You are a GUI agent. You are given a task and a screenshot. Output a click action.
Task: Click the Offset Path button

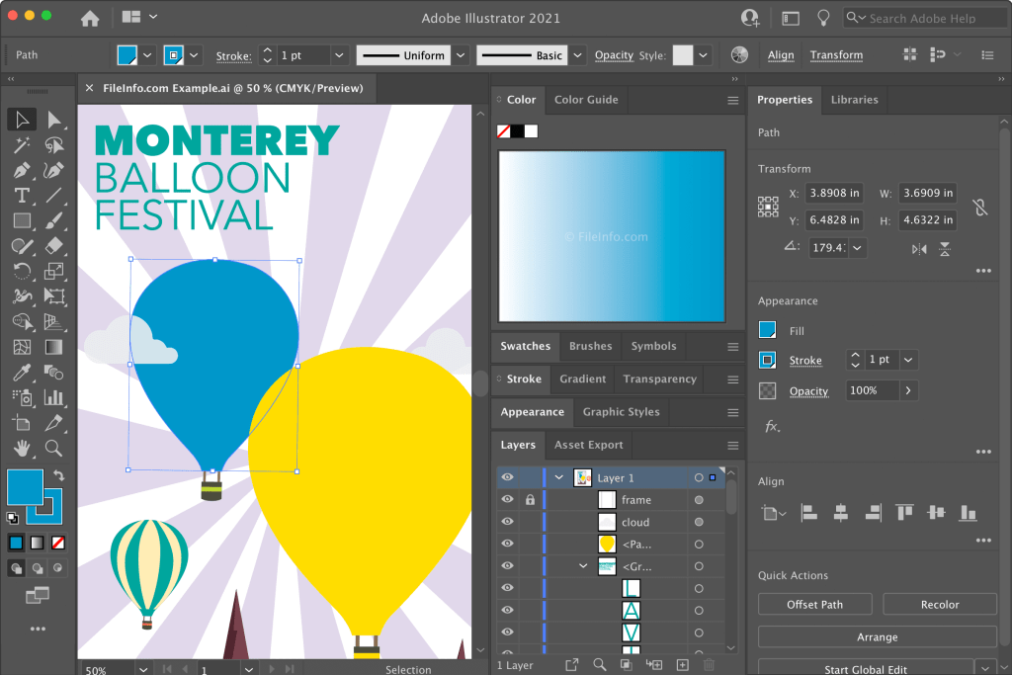click(x=815, y=604)
